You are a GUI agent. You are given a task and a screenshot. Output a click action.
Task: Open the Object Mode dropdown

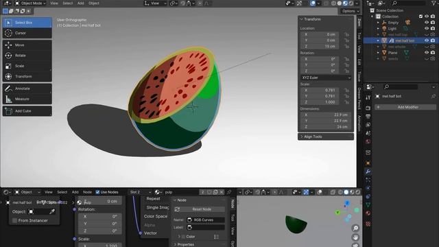pyautogui.click(x=30, y=3)
